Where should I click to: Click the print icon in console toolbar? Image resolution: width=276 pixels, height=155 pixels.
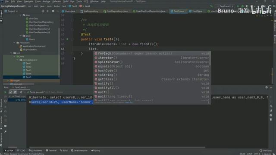[x=271, y=115]
